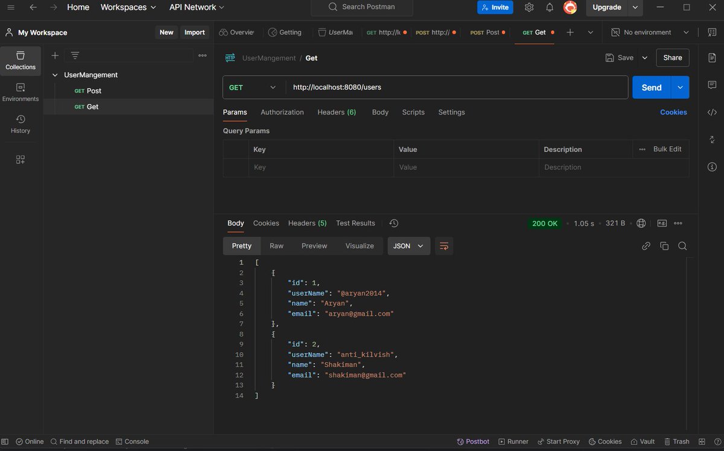Image resolution: width=724 pixels, height=451 pixels.
Task: Open the hamburger menu icon
Action: click(x=11, y=7)
